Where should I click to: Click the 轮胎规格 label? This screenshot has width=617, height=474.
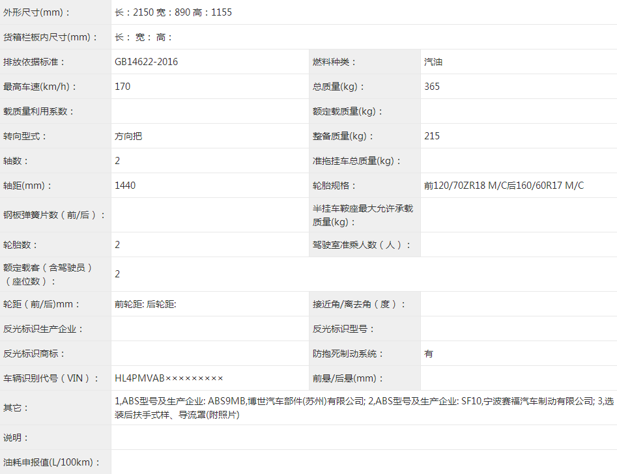click(335, 186)
